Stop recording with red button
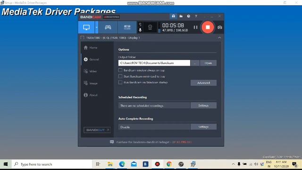This screenshot has height=170, width=302. click(x=208, y=27)
